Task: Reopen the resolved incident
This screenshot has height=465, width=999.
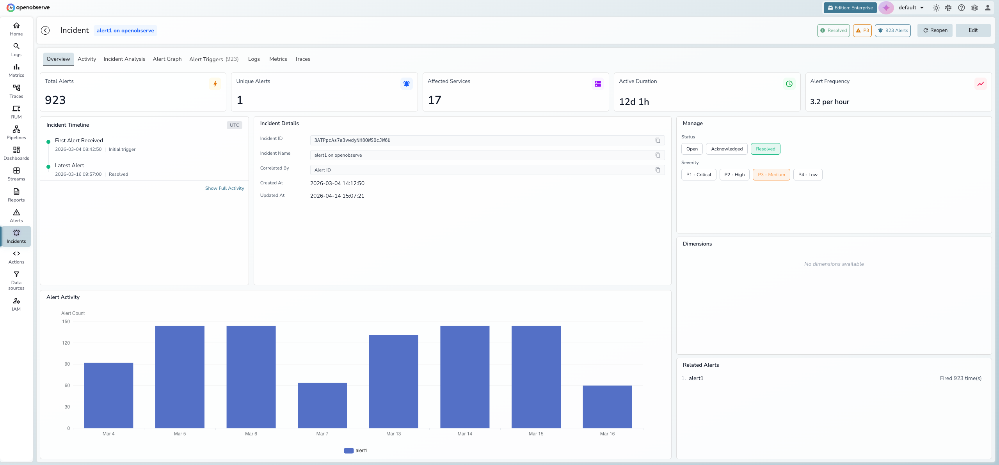Action: coord(935,30)
